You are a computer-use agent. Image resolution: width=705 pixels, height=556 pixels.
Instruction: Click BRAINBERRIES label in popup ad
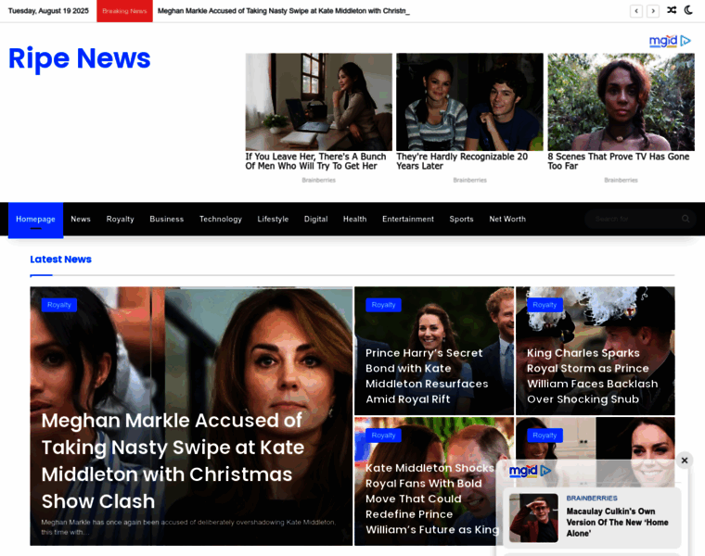[592, 498]
